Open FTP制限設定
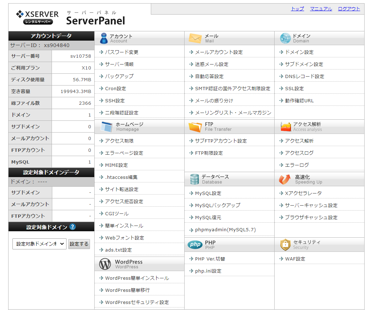The width and height of the screenshot is (371, 310). tap(209, 153)
